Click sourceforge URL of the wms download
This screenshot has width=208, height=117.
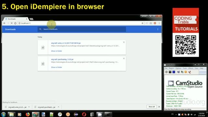[85, 46]
